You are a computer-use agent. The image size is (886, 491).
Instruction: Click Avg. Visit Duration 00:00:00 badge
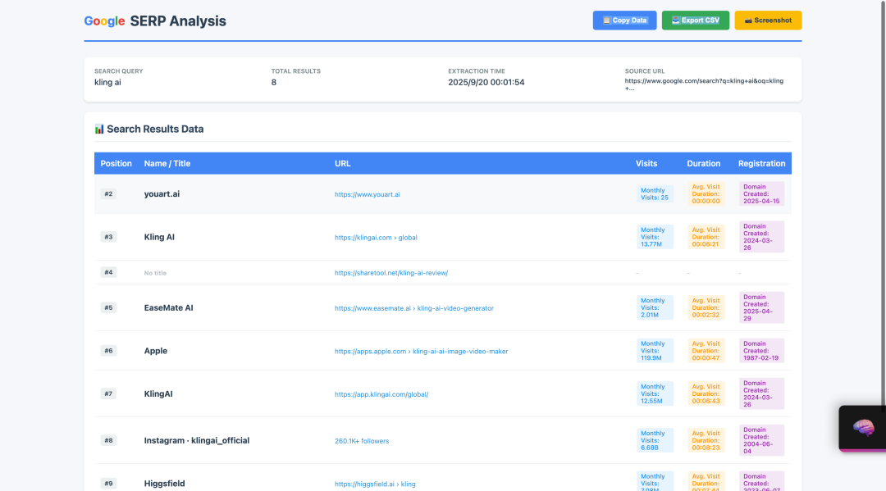pos(706,194)
